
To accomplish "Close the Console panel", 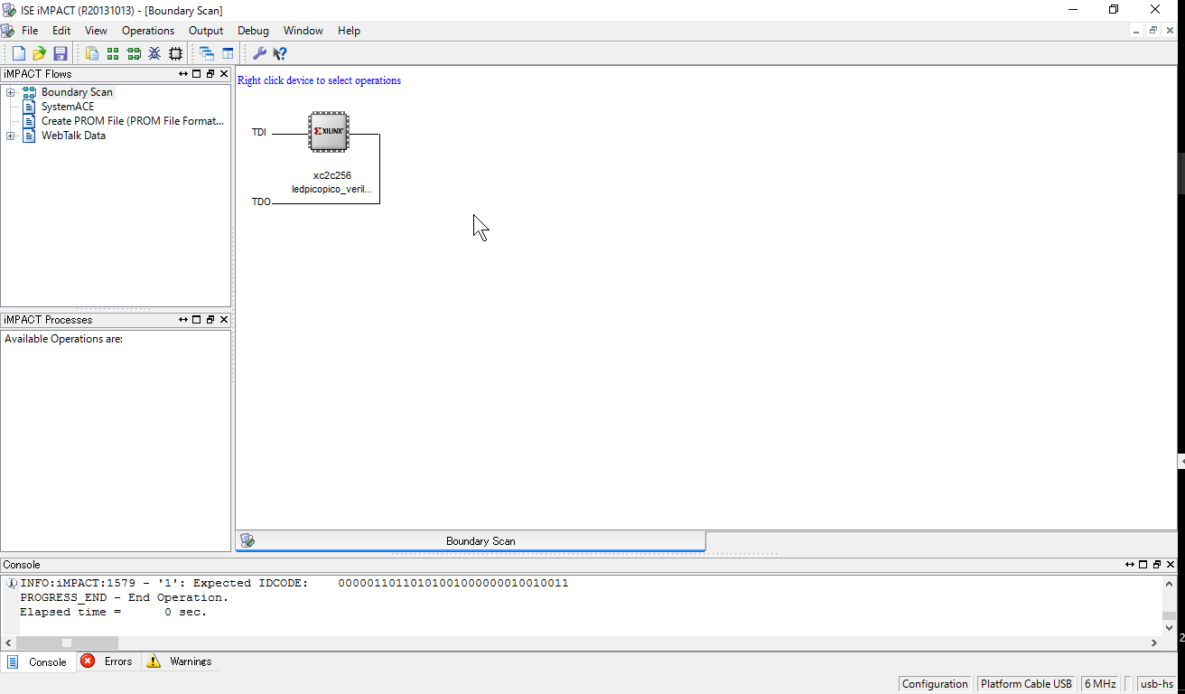I will point(1171,565).
